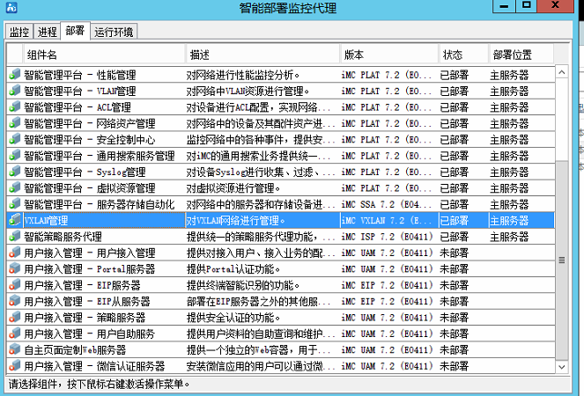This screenshot has width=584, height=396.
Task: Click icon beside 用户接入管理 - 微信认证服务器
Action: (14, 366)
